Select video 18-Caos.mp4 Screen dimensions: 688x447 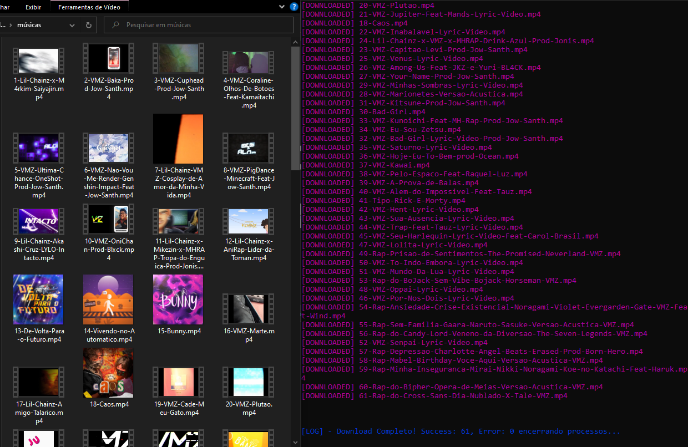(108, 378)
